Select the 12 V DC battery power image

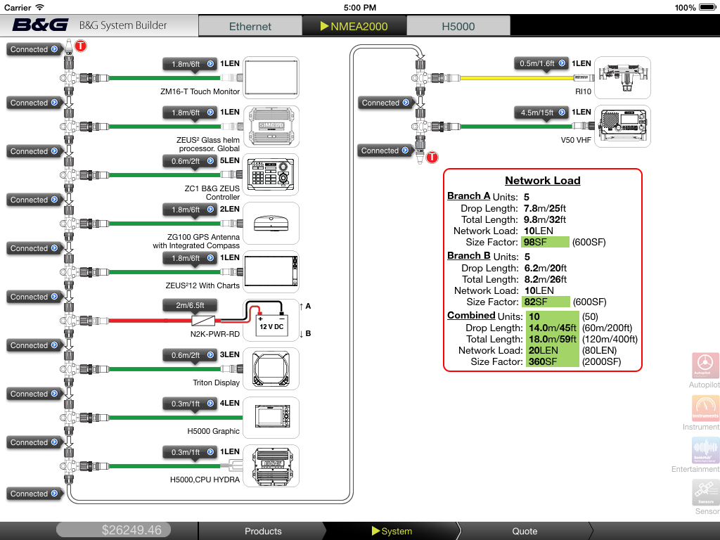pyautogui.click(x=271, y=320)
